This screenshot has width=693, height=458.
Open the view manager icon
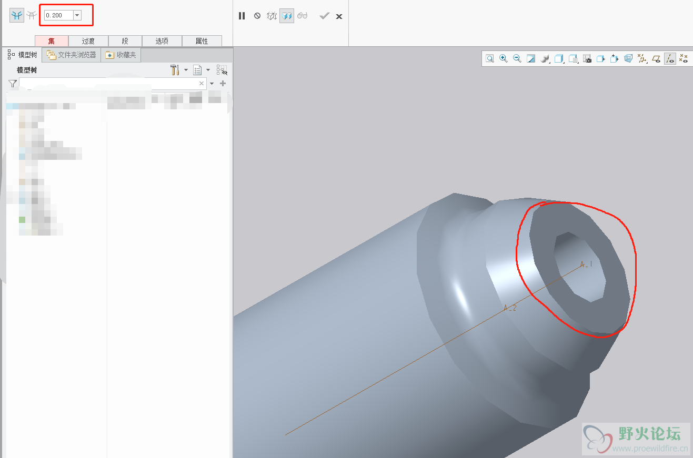point(574,59)
